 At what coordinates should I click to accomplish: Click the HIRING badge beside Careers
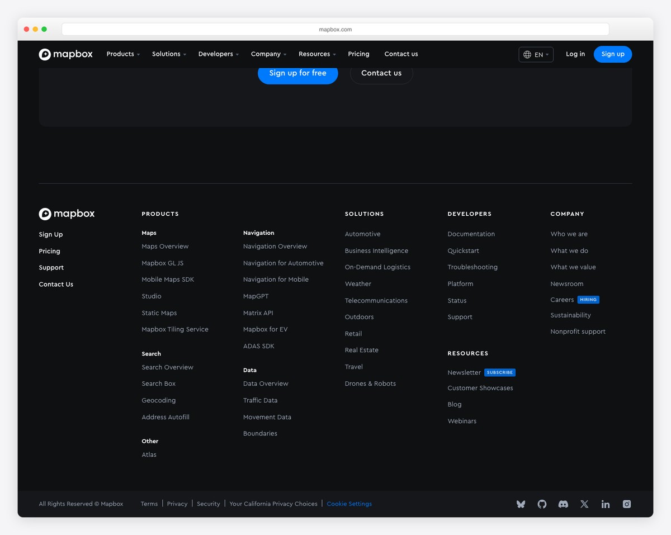[588, 299]
